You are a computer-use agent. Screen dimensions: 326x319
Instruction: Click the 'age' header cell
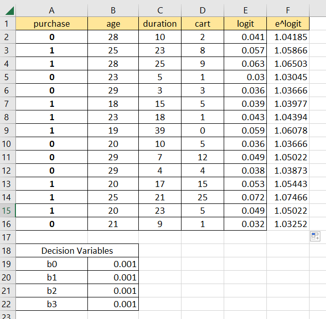pyautogui.click(x=113, y=24)
